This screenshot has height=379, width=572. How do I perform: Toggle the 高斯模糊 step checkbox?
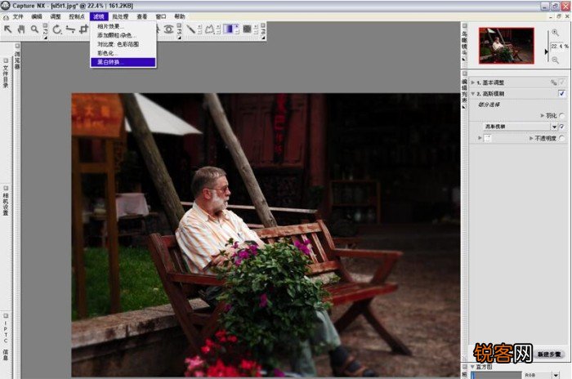562,94
